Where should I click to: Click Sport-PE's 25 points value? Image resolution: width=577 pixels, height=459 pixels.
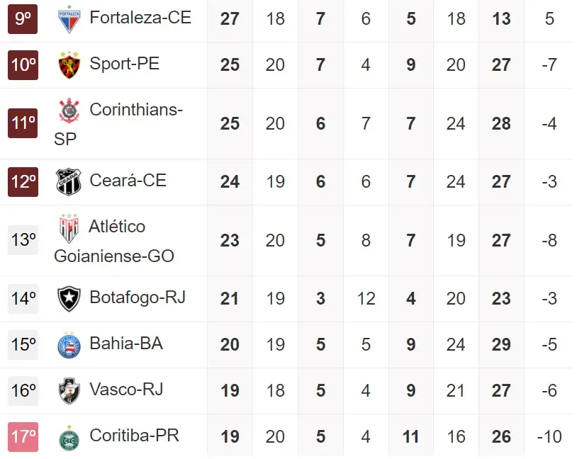point(230,65)
